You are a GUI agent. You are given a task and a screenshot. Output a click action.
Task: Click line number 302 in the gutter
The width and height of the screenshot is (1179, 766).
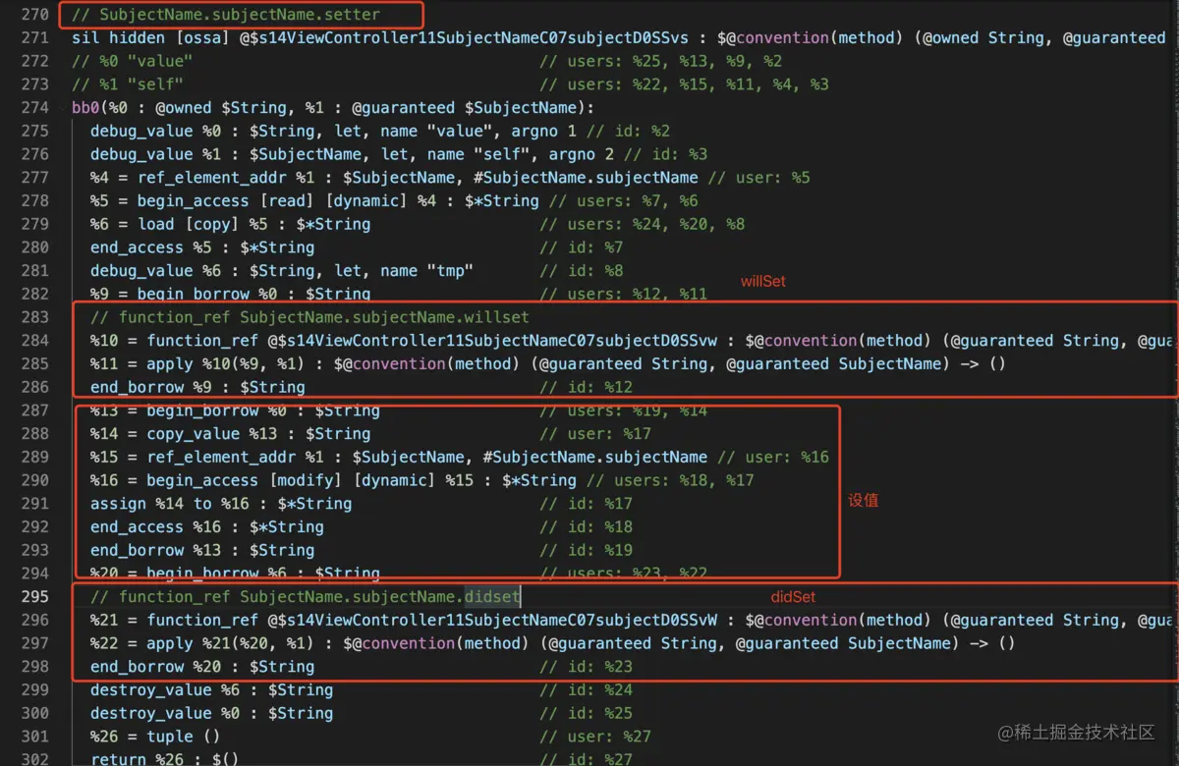(34, 759)
